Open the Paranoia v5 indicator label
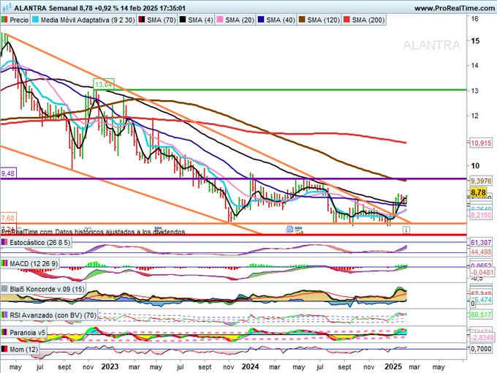Viewport: 497px width, 373px height. coord(28,333)
